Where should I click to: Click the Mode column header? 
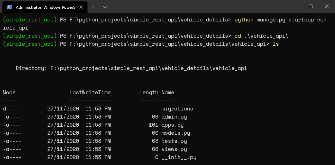[9, 93]
